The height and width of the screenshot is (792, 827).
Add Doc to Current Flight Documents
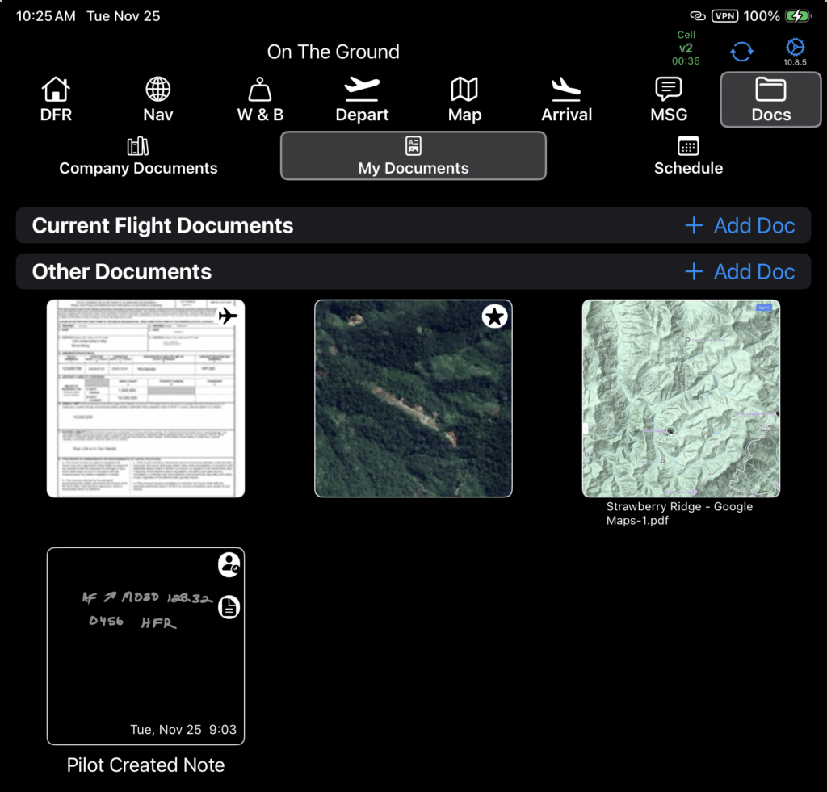pos(740,226)
